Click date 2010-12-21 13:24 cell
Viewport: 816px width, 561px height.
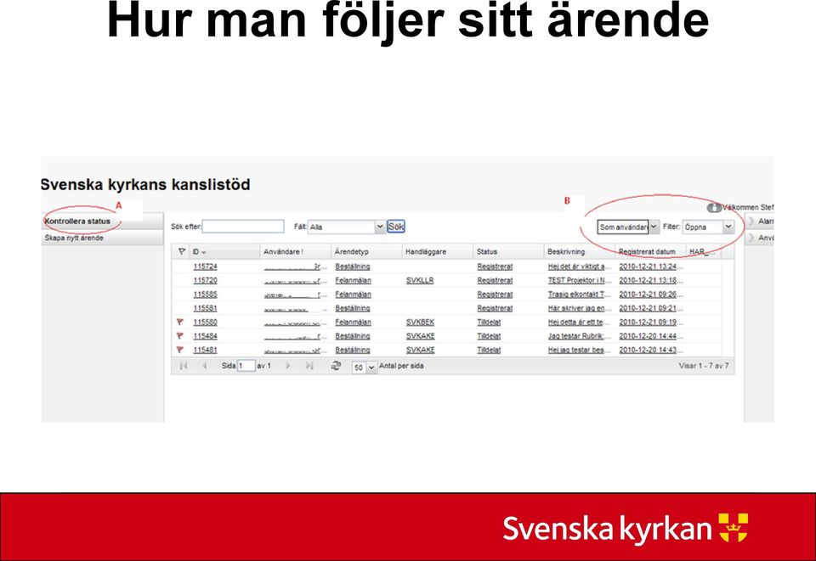pos(651,266)
